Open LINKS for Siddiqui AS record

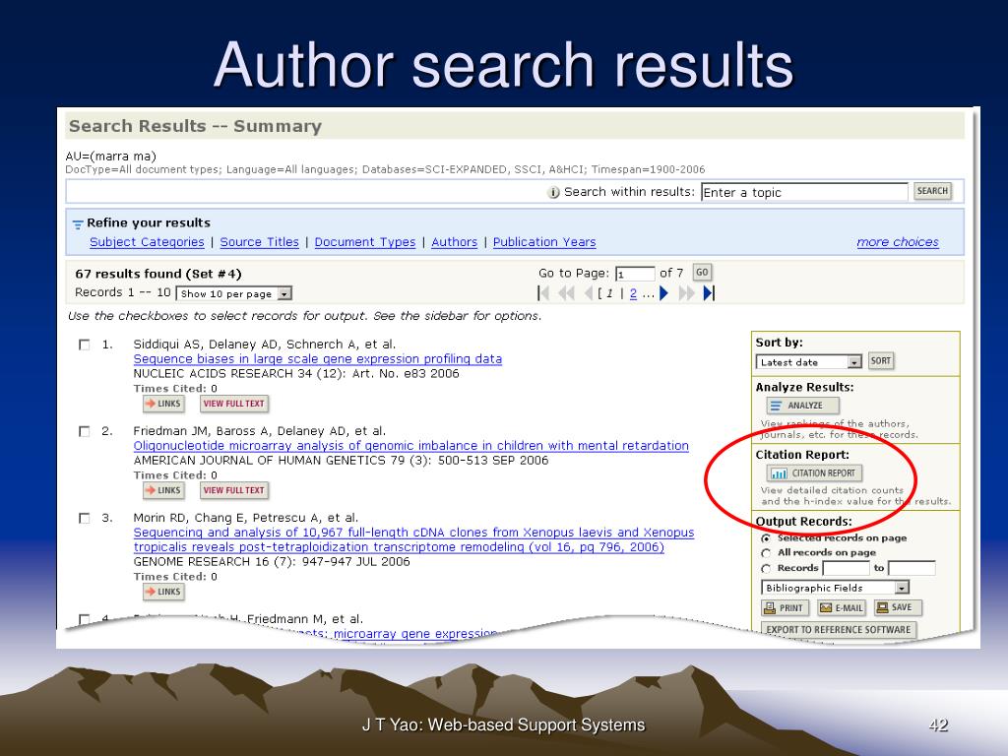tap(163, 404)
